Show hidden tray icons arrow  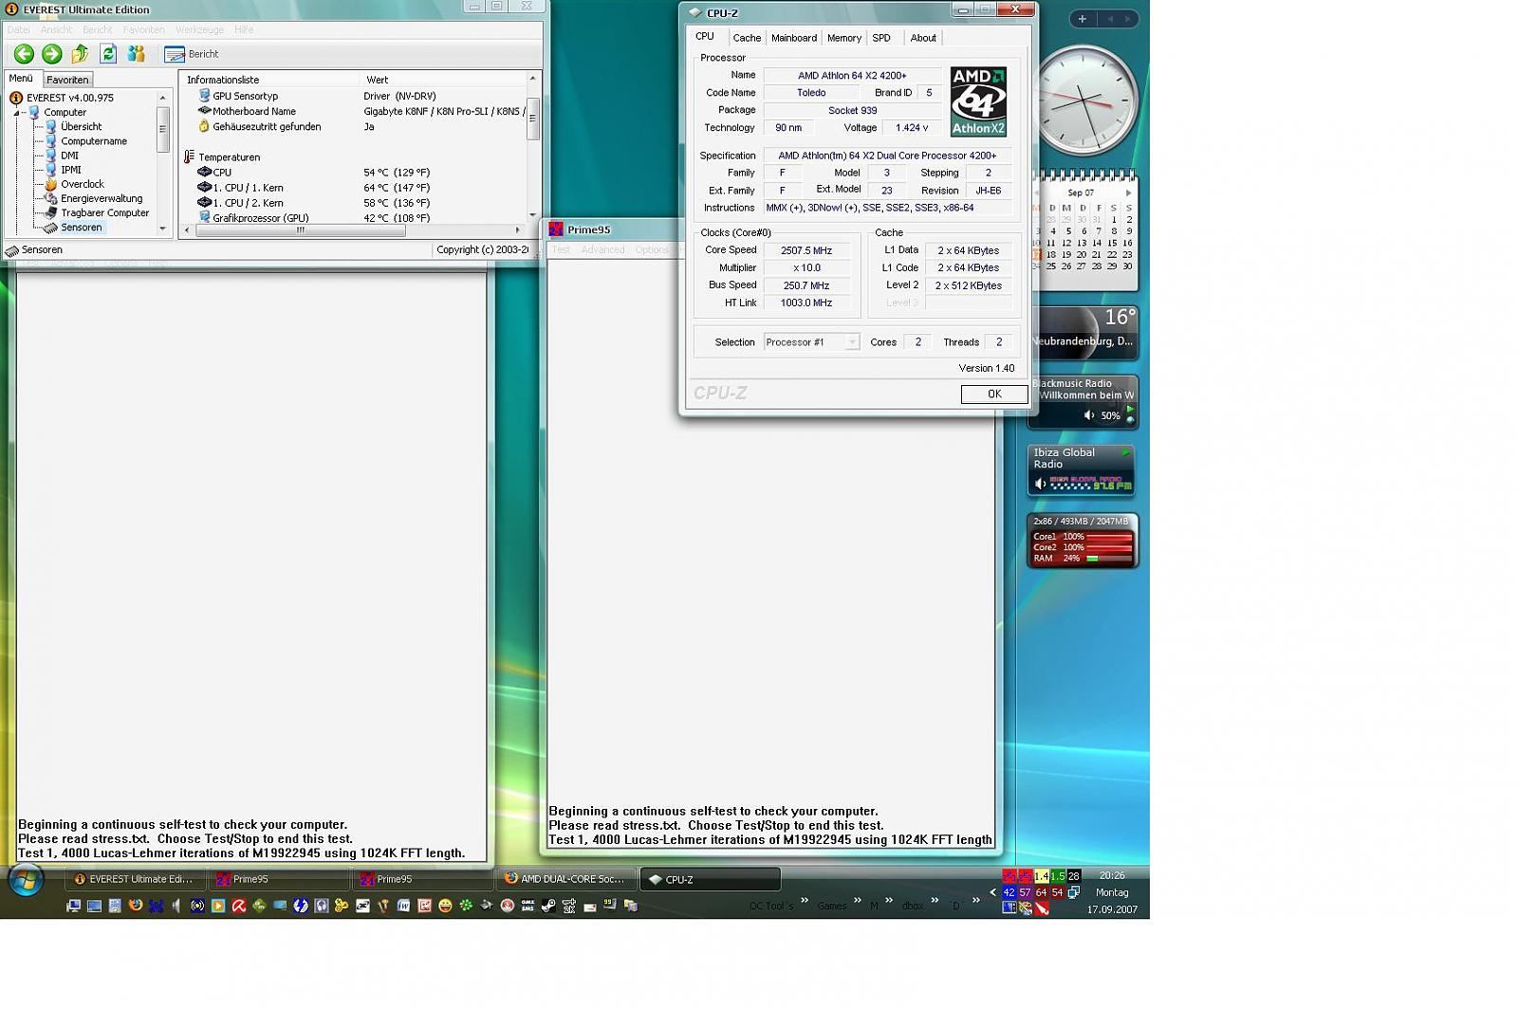pyautogui.click(x=993, y=892)
